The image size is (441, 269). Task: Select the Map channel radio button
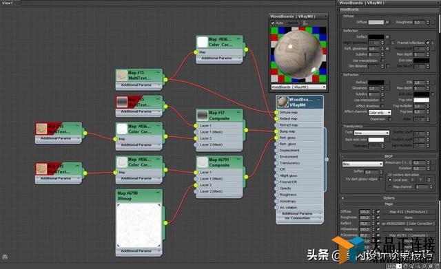click(390, 186)
